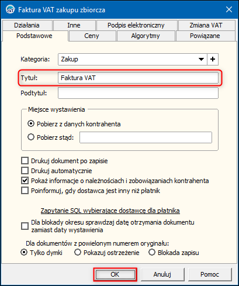This screenshot has height=286, width=239.
Task: Click the Anuluj button
Action: pos(162,274)
